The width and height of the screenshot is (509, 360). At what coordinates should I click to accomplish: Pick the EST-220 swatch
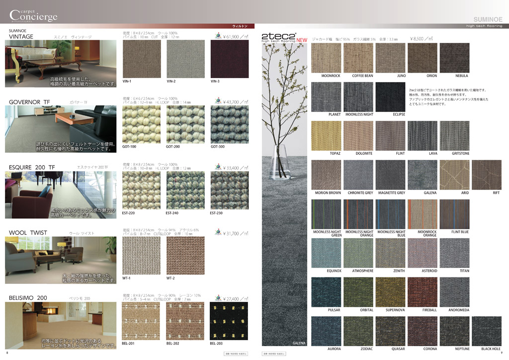point(141,190)
